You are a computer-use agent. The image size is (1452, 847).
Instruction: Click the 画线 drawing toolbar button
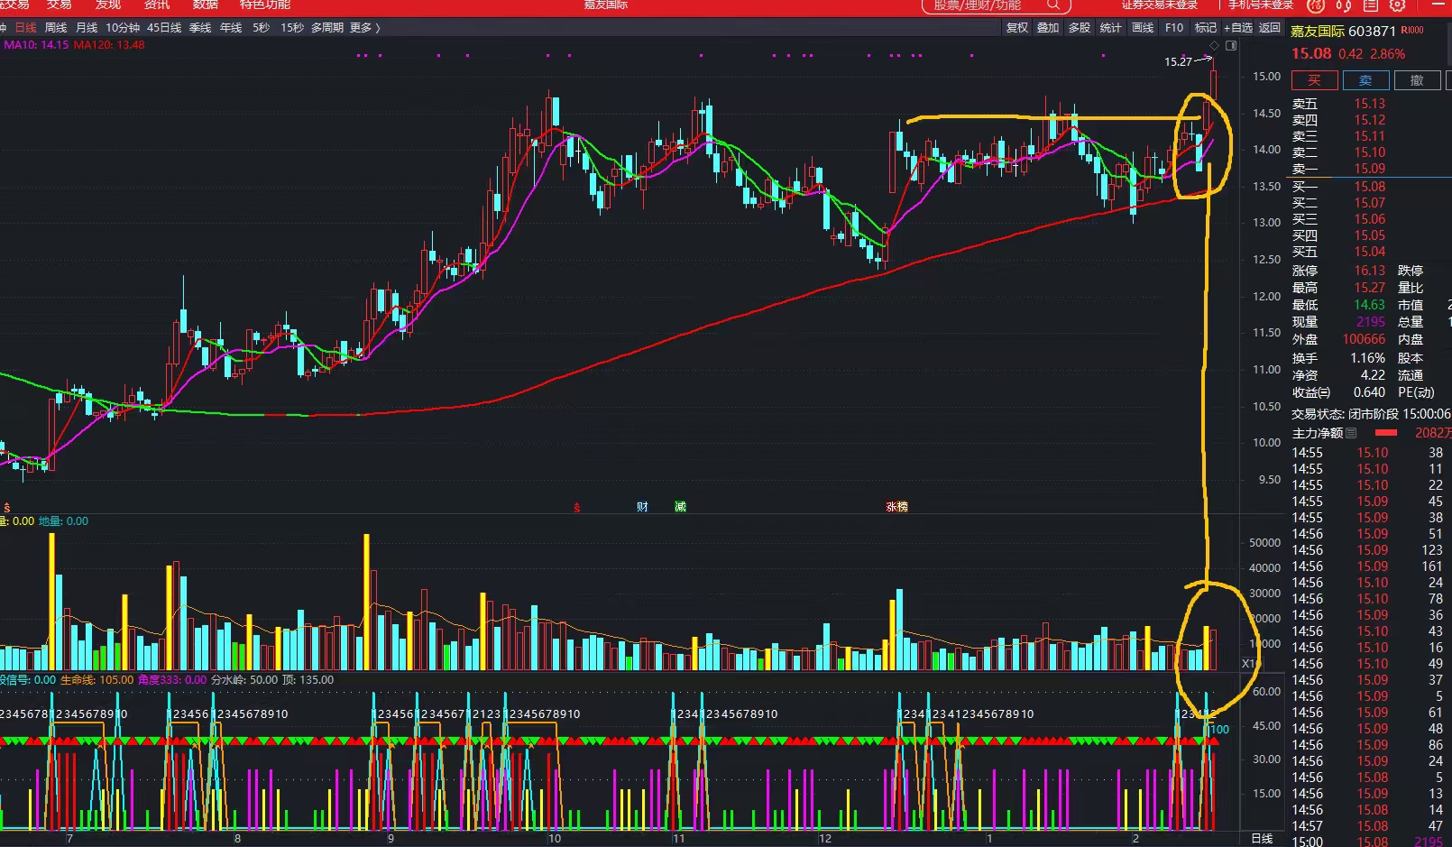coord(1143,28)
